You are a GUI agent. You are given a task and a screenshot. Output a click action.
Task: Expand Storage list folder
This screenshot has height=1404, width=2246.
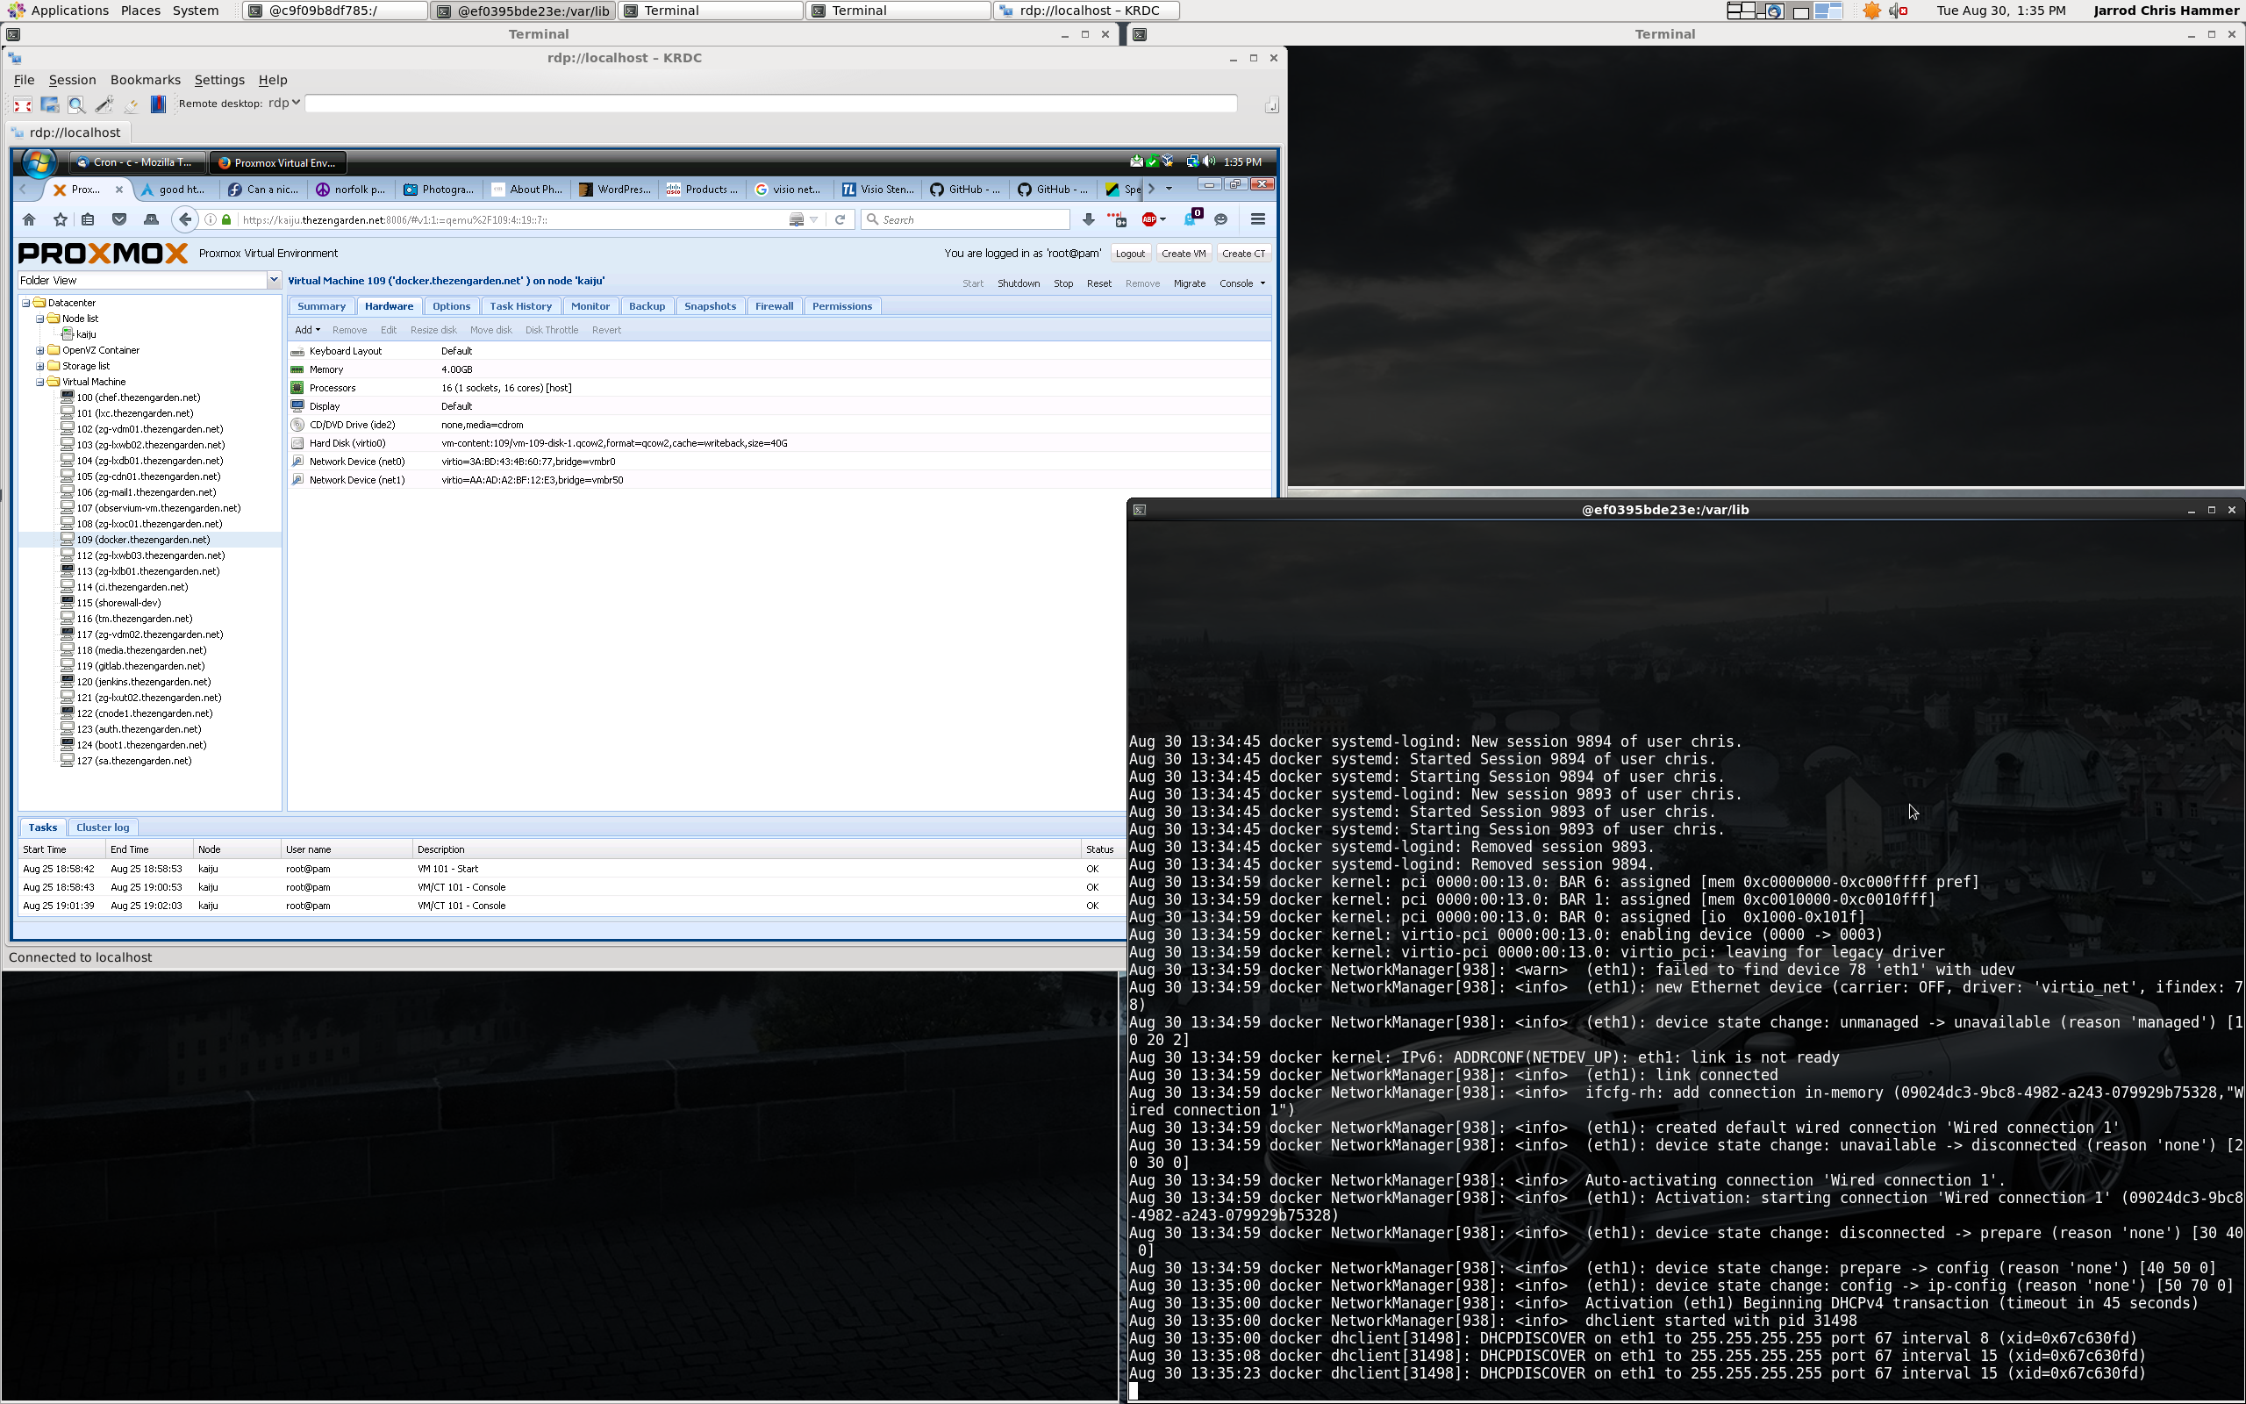[39, 366]
